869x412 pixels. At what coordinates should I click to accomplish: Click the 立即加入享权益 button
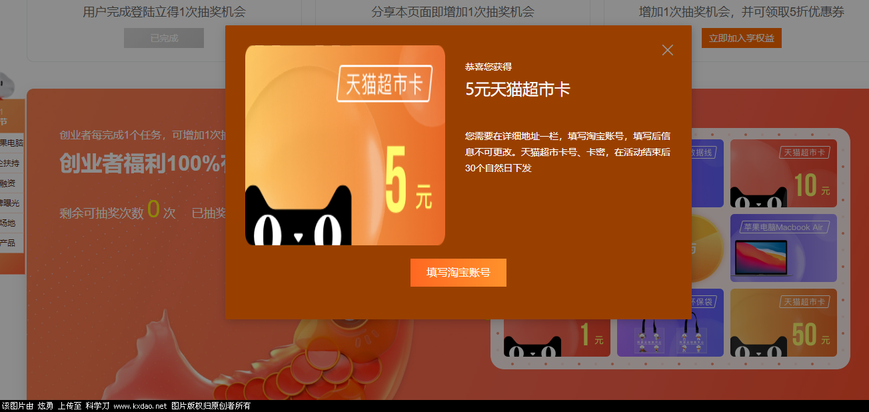741,38
